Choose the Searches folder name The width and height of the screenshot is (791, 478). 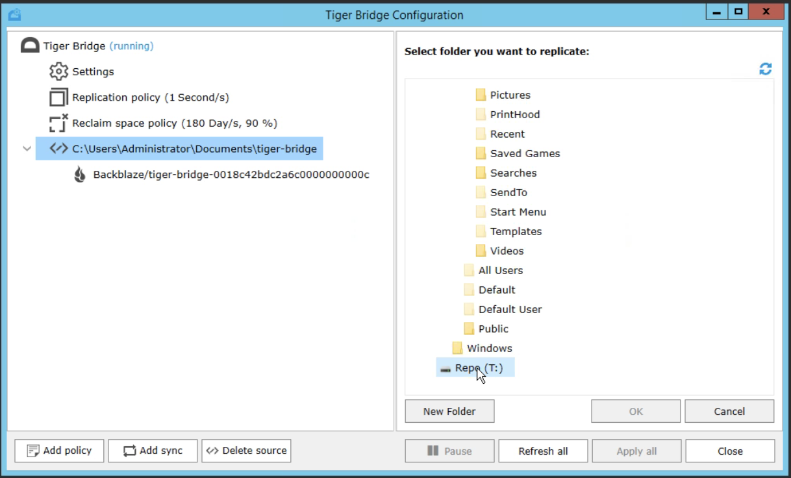(514, 173)
